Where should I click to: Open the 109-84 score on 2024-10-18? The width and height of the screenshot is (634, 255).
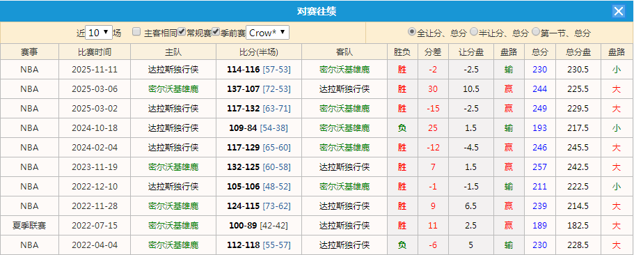click(x=243, y=128)
